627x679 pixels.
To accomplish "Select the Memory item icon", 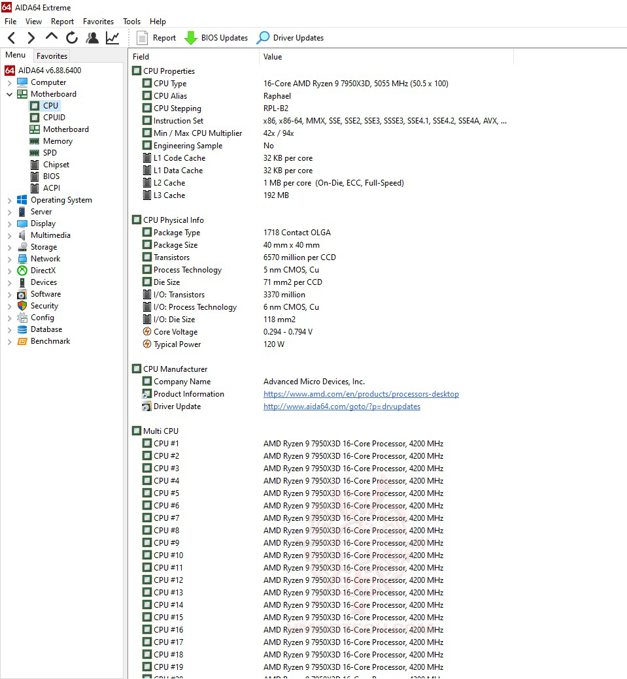I will [x=35, y=141].
